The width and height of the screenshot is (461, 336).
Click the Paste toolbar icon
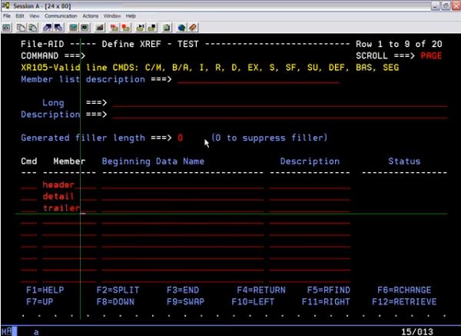tap(32, 28)
